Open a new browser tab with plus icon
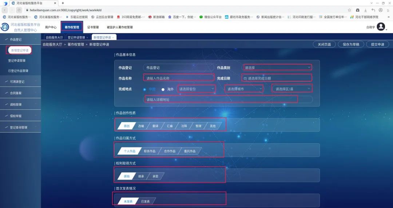 [x=63, y=3]
